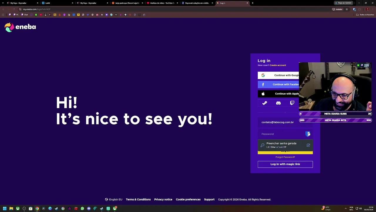Switch to Análises do vídeo YouTube tab
The height and width of the screenshot is (212, 376).
(162, 3)
